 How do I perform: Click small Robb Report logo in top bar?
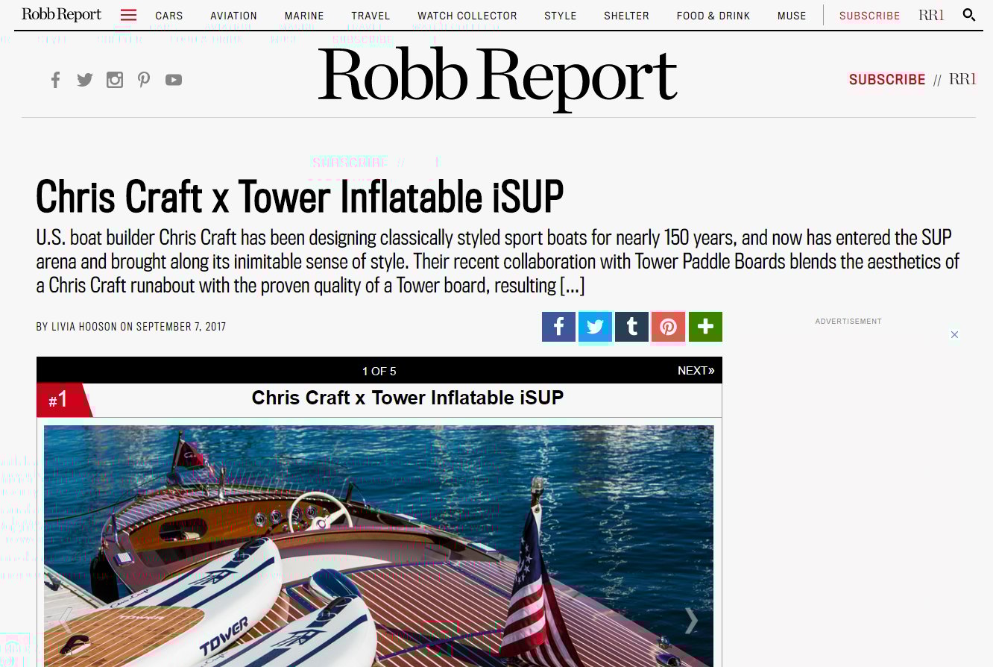[x=61, y=15]
